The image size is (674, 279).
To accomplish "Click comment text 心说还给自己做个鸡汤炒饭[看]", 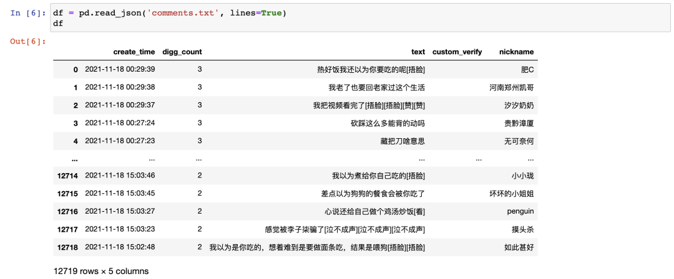I will (x=375, y=212).
